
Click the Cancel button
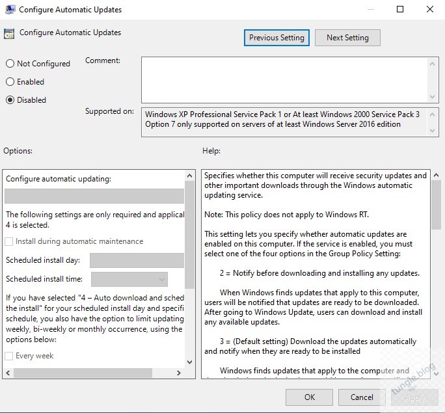point(362,397)
